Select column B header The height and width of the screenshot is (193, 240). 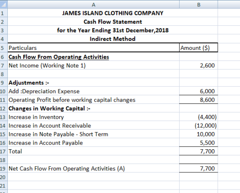coord(198,5)
